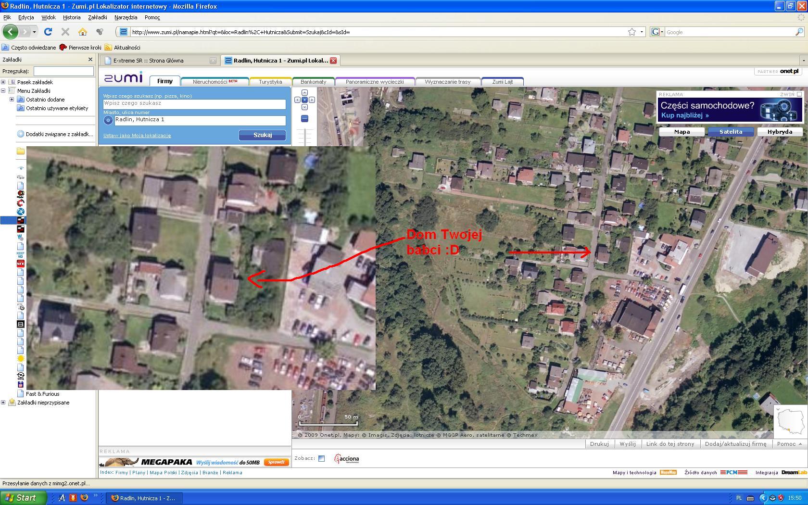The image size is (808, 505).
Task: Click the stop loading X icon
Action: click(x=65, y=32)
